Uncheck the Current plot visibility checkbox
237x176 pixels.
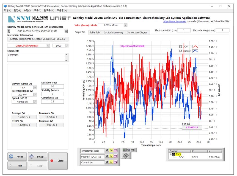[180, 51]
